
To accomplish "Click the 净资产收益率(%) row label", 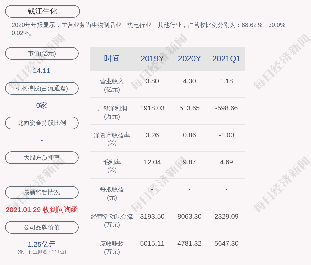I will point(112,139).
